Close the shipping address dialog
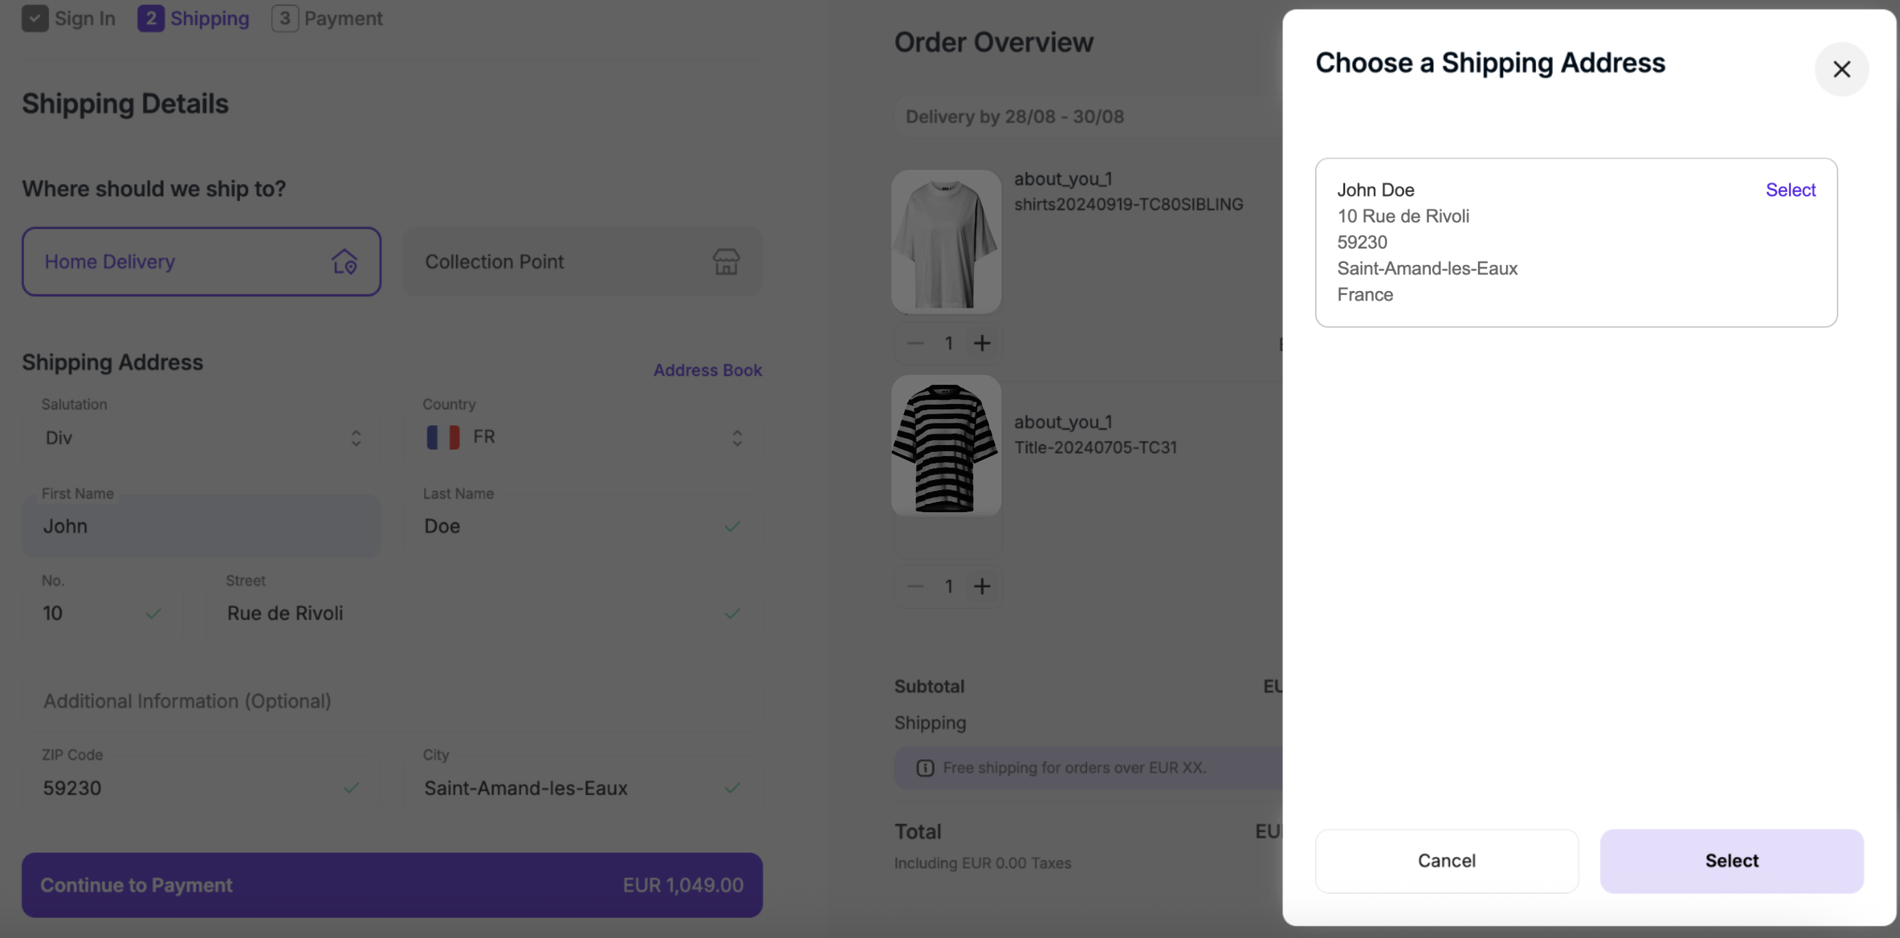 1841,69
